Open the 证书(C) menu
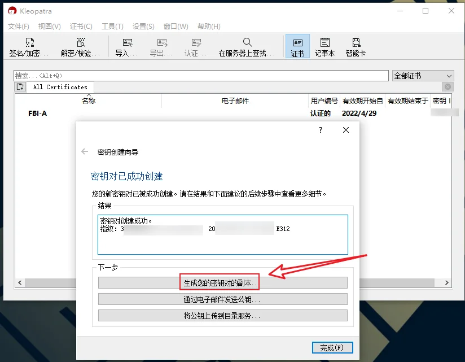Screen dimensions: 465x362 pyautogui.click(x=81, y=27)
